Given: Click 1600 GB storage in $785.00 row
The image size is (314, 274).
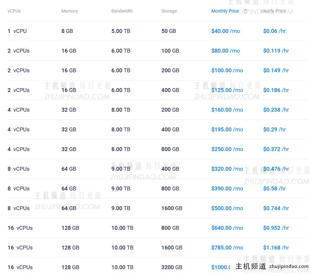Looking at the screenshot, I should [x=172, y=248].
